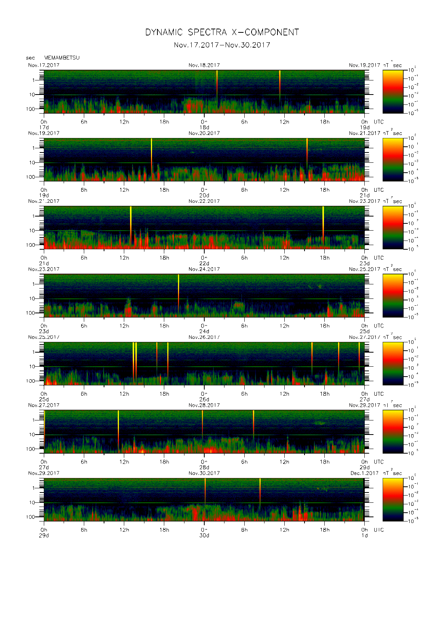The width and height of the screenshot is (444, 640).
Task: Click the "Nov.17.2017" label above the first spectrogram
Action: 44,65
